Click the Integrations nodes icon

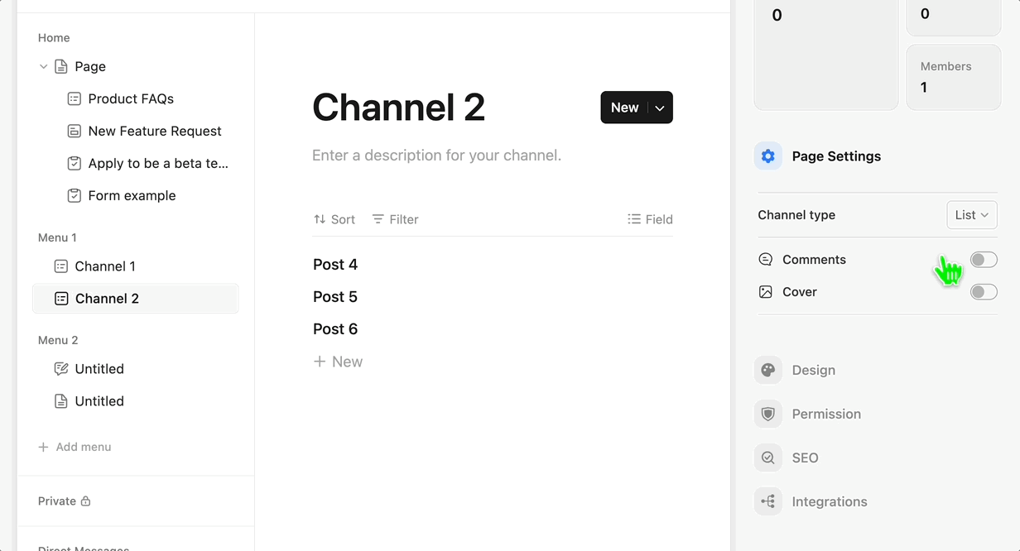767,501
